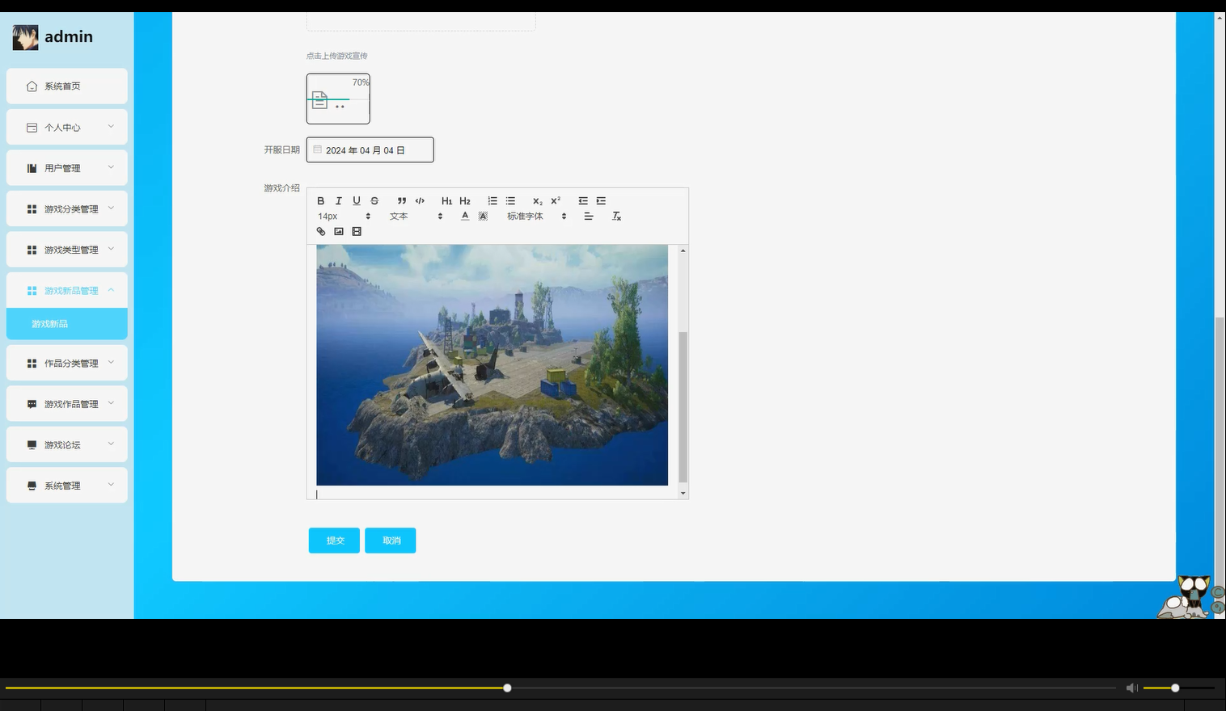Insert an image into the editor

tap(339, 232)
